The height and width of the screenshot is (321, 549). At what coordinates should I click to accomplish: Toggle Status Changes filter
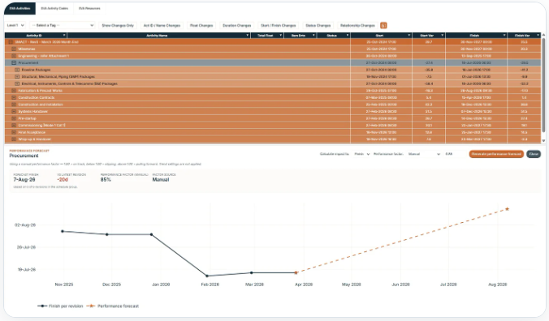[318, 25]
